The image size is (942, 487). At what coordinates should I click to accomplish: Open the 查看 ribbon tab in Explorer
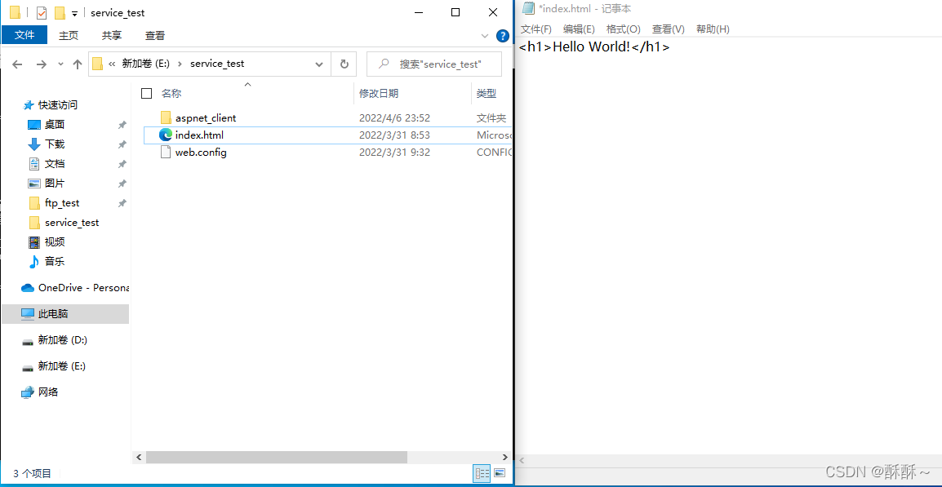(x=155, y=35)
